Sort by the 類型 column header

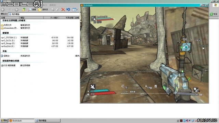tap(31, 17)
